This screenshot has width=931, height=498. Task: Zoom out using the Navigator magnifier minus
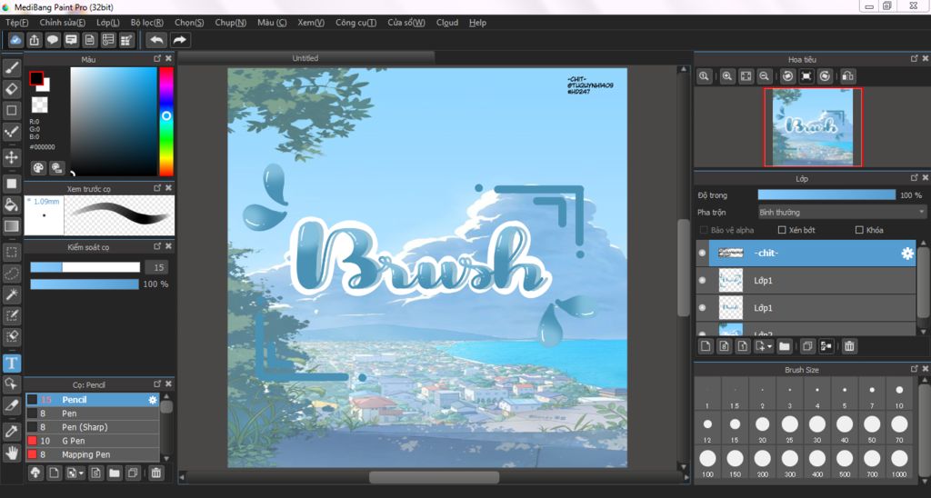coord(765,76)
